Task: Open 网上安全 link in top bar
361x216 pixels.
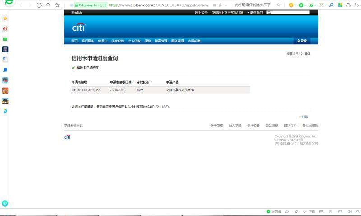Action: (x=201, y=13)
